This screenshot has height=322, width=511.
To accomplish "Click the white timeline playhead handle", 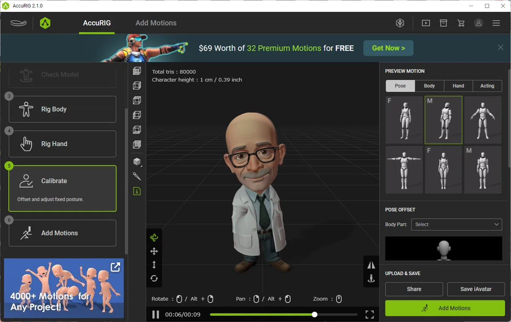I will pos(314,314).
